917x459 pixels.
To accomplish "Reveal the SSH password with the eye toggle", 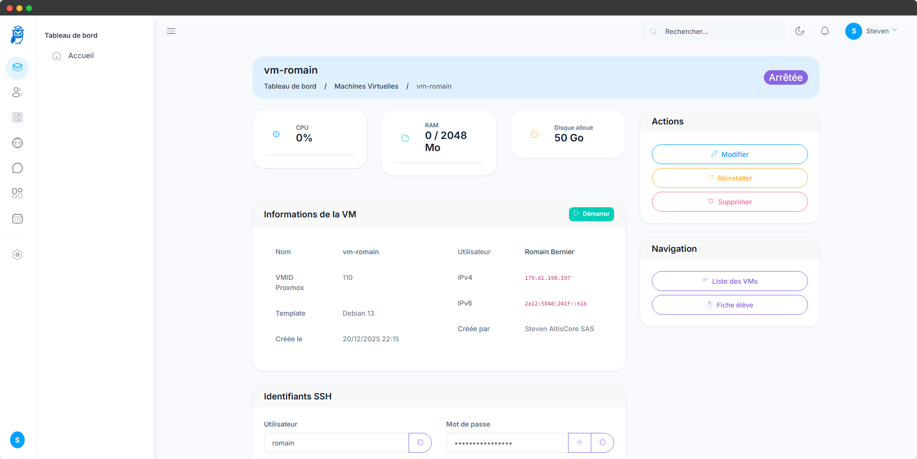I will pyautogui.click(x=579, y=443).
